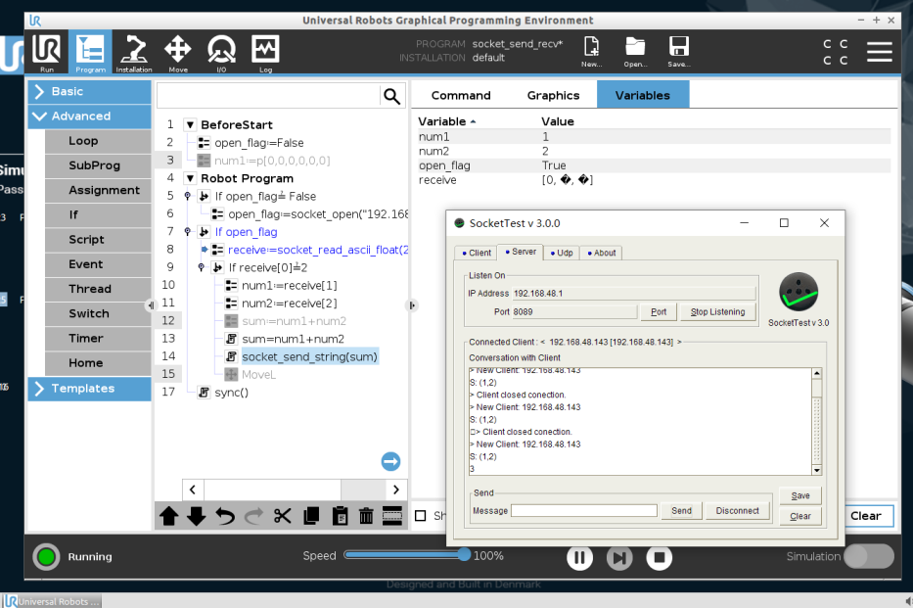Insert a Loop command
The image size is (913, 608).
pyautogui.click(x=98, y=141)
